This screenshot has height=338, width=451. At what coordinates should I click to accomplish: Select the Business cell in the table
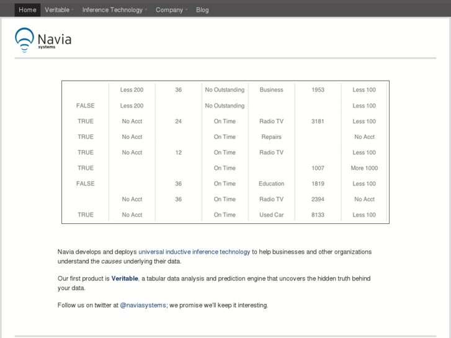coord(271,90)
